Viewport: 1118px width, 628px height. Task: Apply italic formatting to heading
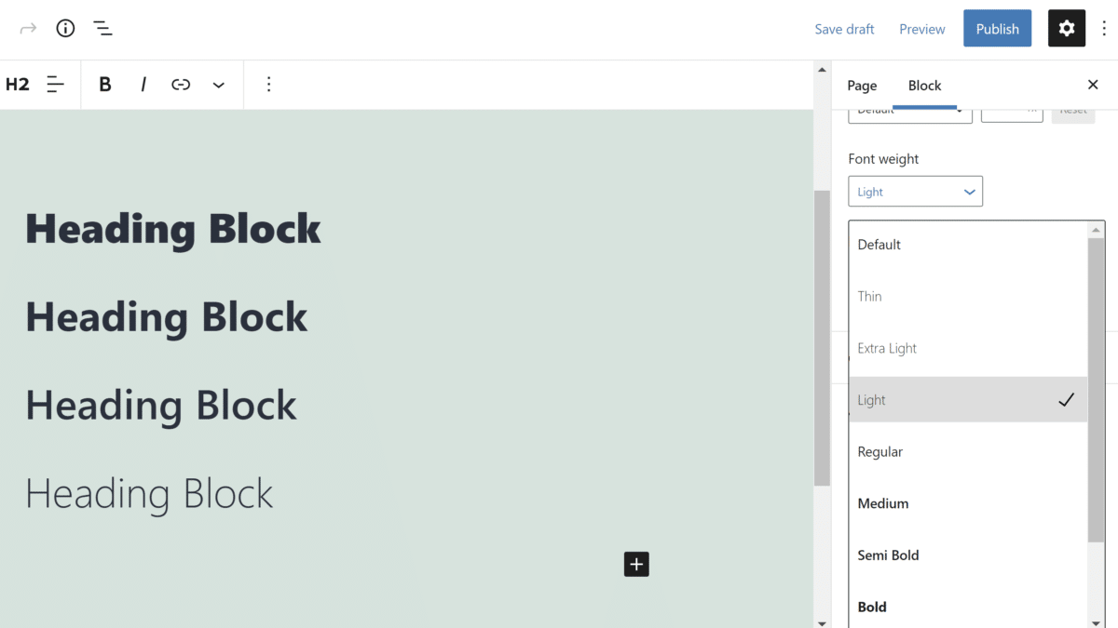click(143, 85)
